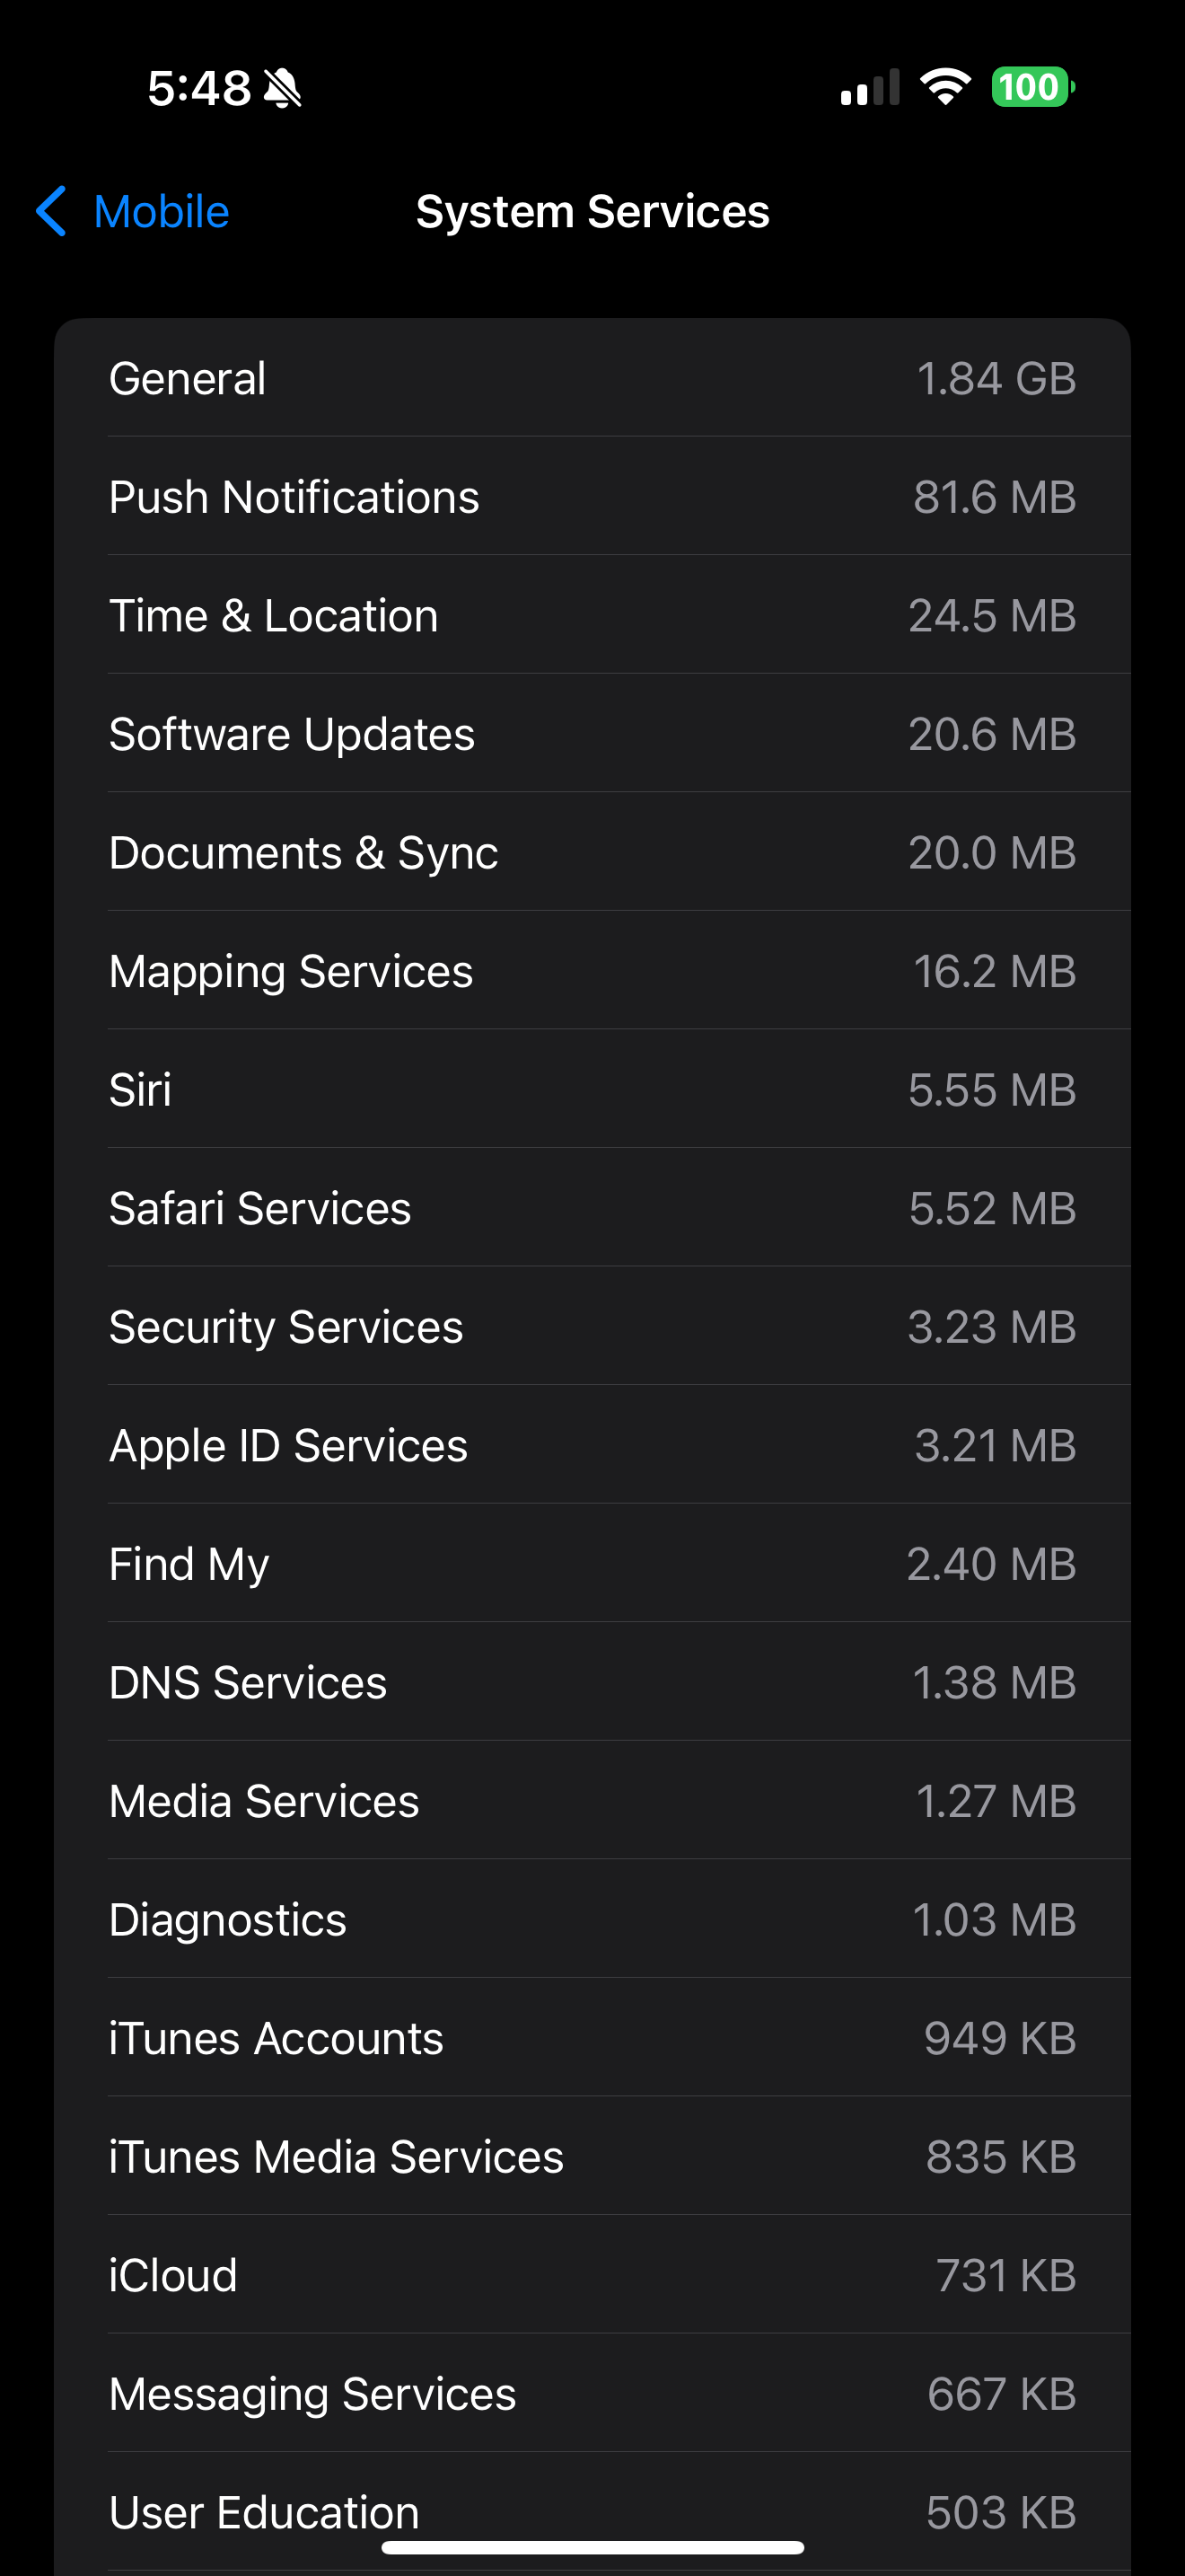Tap the System Services title
Image resolution: width=1185 pixels, height=2576 pixels.
[x=592, y=212]
